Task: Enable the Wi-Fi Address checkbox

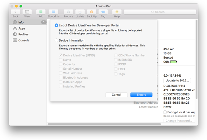Action: (61, 73)
